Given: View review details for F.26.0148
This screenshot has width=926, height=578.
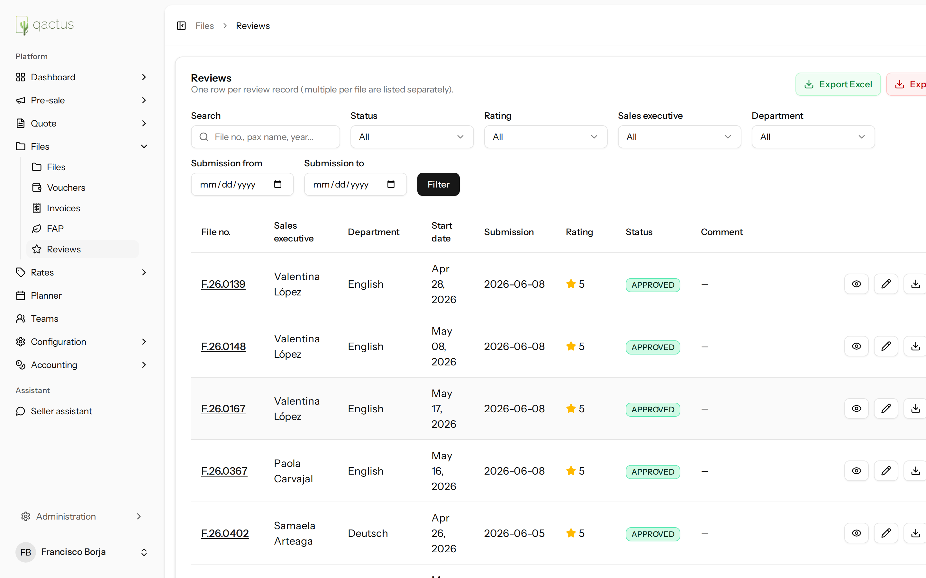Looking at the screenshot, I should pyautogui.click(x=856, y=346).
